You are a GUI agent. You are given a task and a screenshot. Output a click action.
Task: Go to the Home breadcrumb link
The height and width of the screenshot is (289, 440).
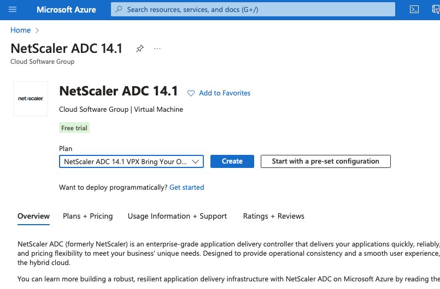(20, 30)
